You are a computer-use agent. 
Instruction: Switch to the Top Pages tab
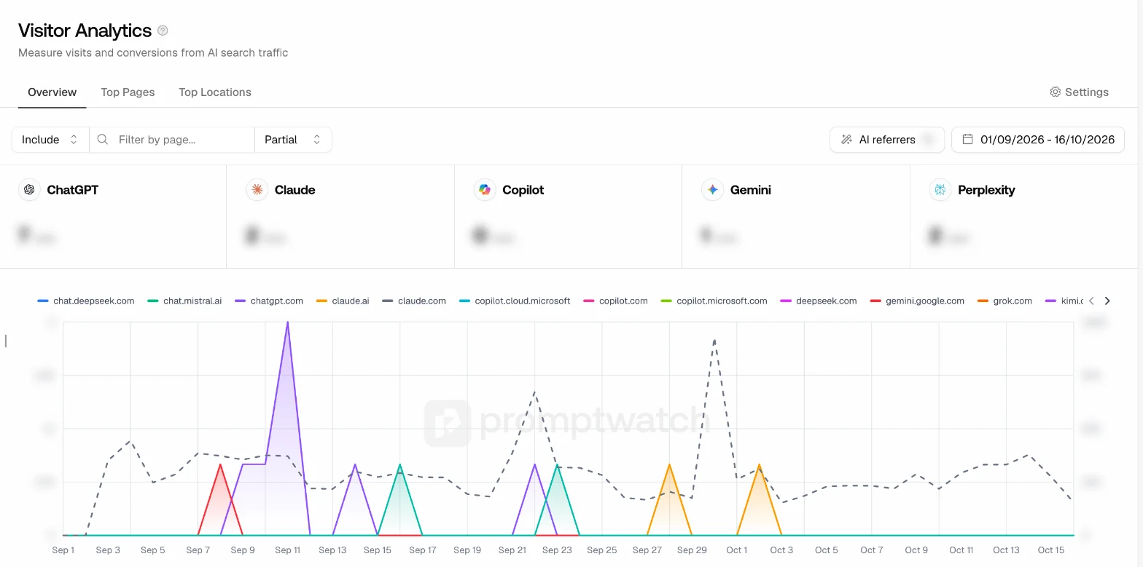128,92
